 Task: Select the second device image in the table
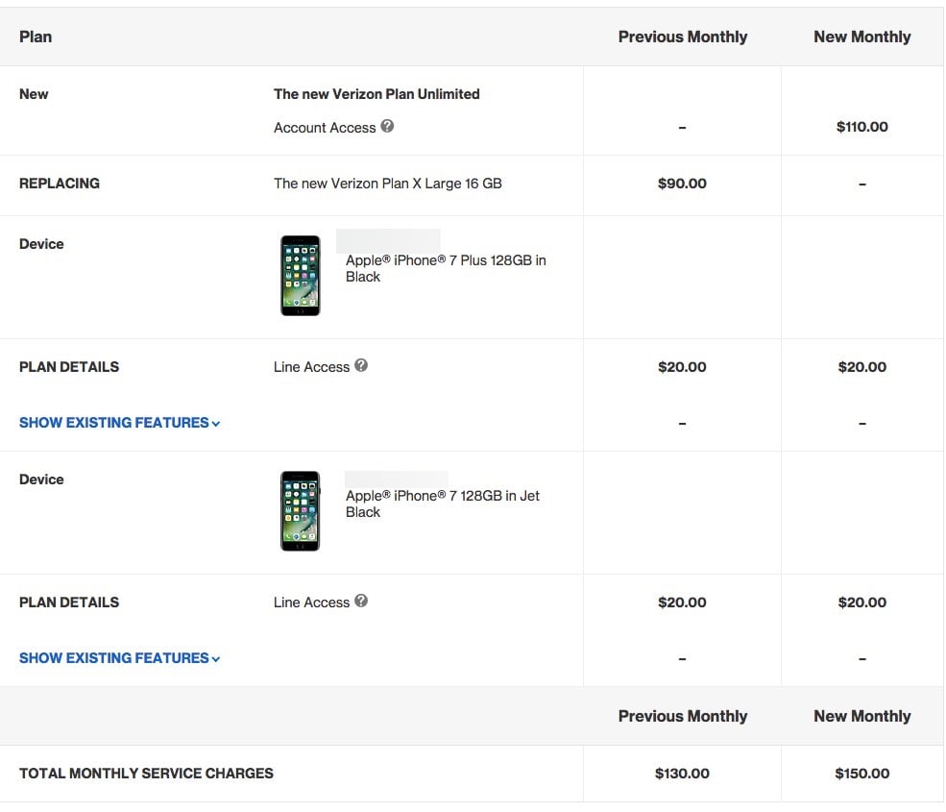click(300, 510)
